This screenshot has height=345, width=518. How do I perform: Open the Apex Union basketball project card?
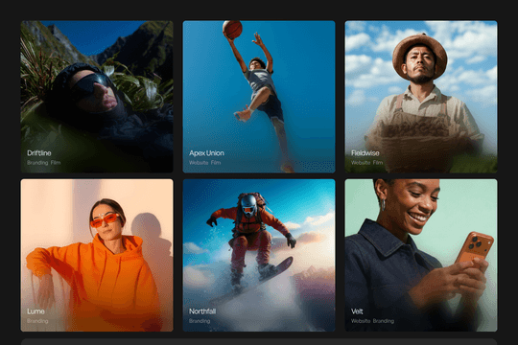coord(259,97)
